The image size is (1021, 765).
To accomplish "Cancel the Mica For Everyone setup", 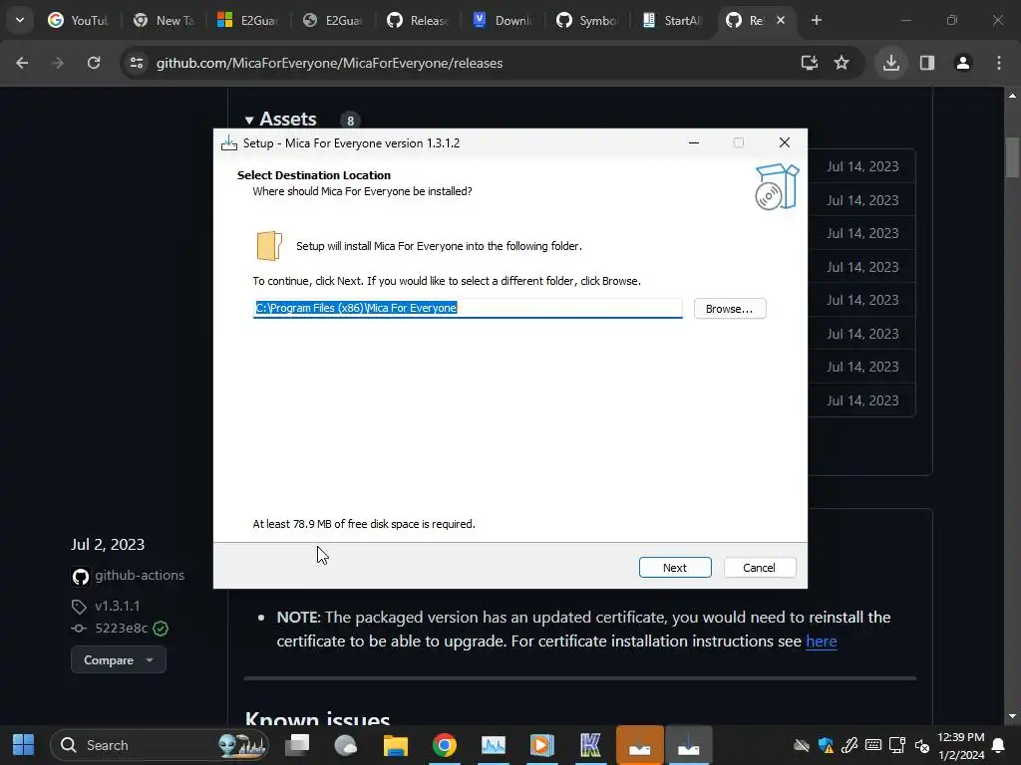I will 759,567.
